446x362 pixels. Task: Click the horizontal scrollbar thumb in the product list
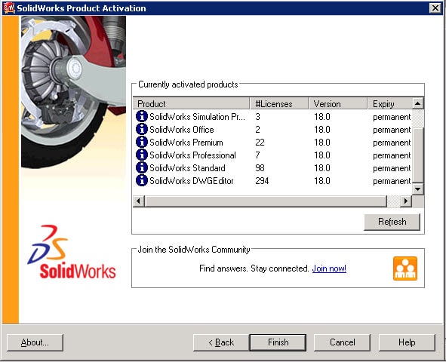pyautogui.click(x=266, y=201)
